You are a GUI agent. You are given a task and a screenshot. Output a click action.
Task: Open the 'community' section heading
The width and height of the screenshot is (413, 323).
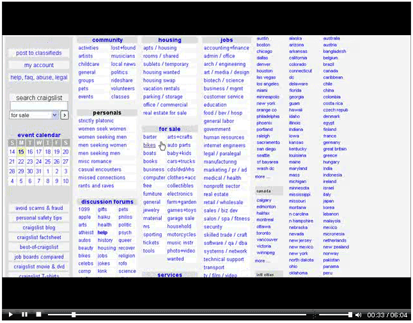pyautogui.click(x=107, y=40)
